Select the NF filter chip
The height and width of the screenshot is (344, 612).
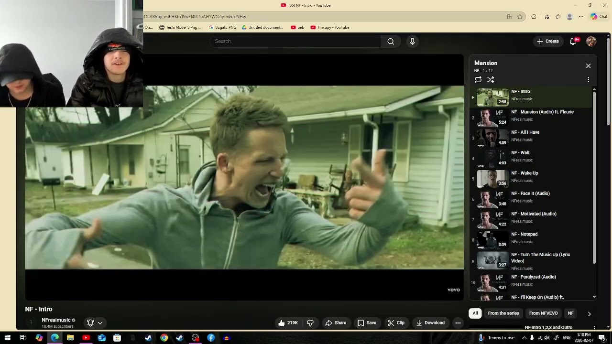570,313
